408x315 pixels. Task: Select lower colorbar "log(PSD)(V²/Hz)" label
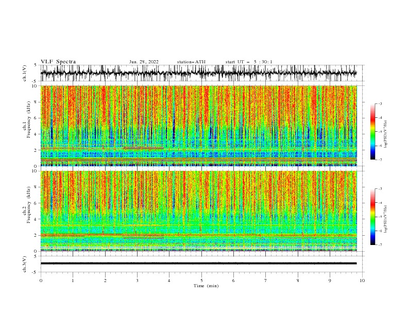click(385, 219)
